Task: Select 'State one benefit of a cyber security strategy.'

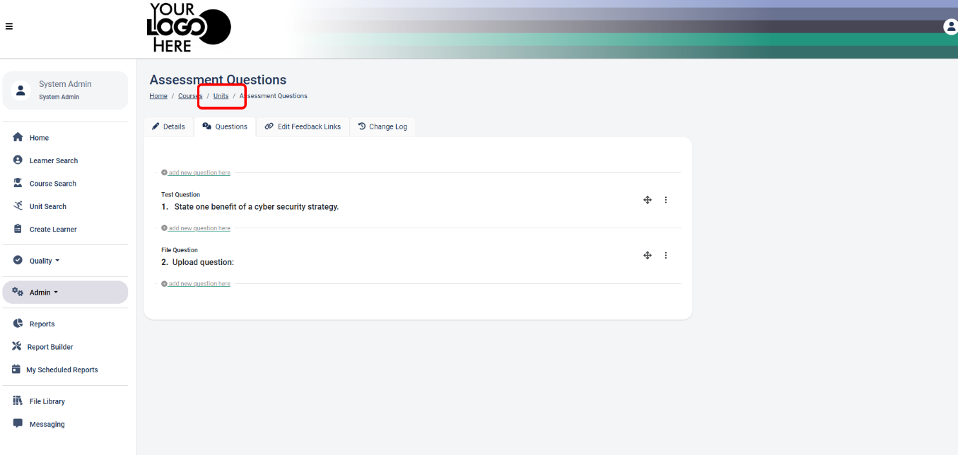Action: coord(257,207)
